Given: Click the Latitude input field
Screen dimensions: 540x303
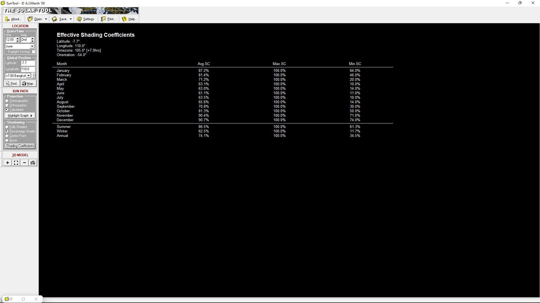Looking at the screenshot, I should pos(28,63).
